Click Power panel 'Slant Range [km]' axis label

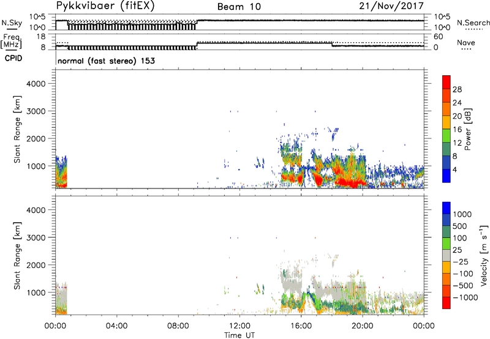click(17, 129)
